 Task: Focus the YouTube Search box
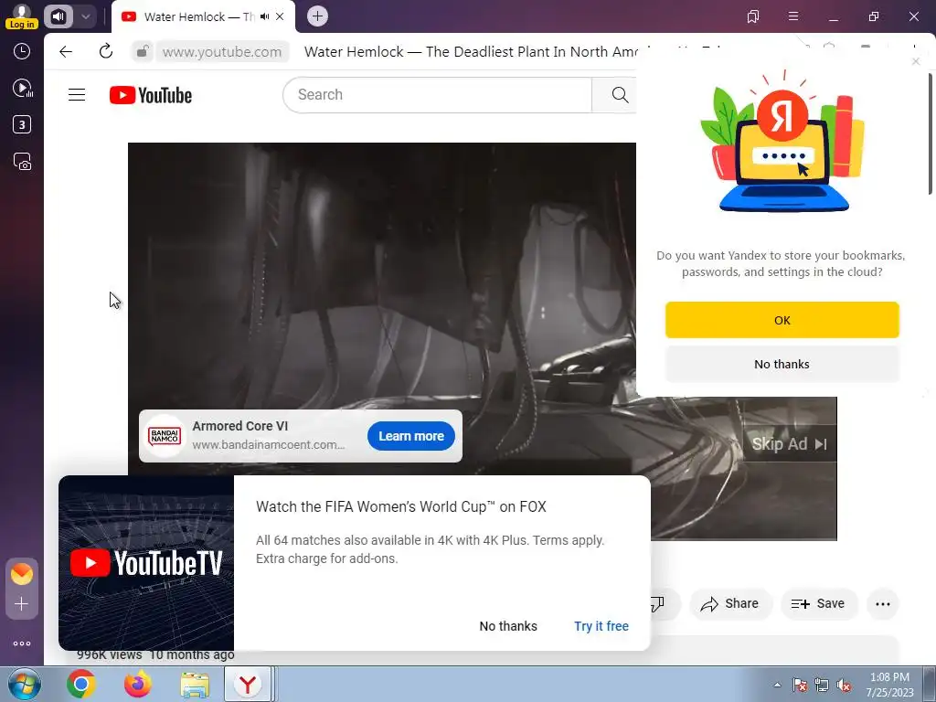(437, 95)
